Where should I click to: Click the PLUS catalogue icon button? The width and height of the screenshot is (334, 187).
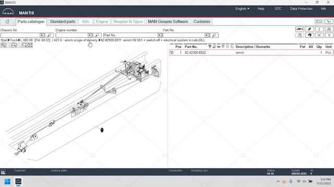click(319, 22)
